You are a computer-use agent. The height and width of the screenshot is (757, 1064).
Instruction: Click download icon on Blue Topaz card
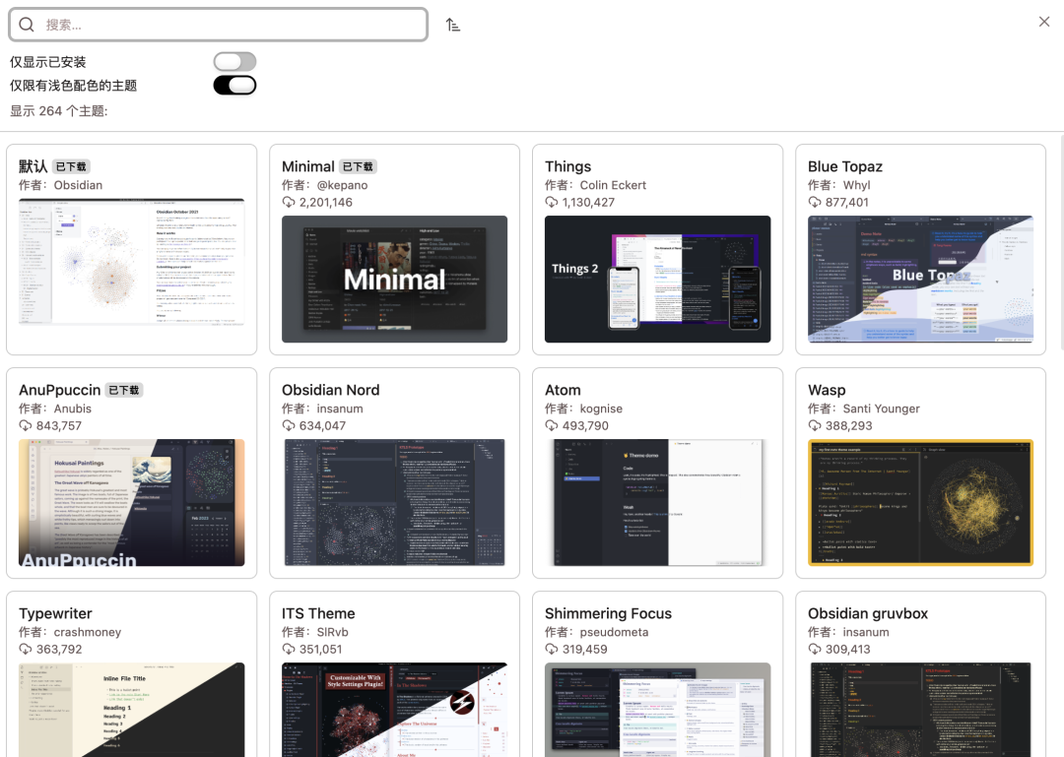click(815, 202)
